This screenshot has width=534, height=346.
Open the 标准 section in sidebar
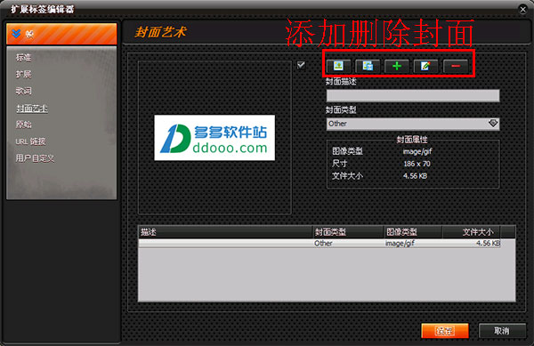click(x=23, y=58)
